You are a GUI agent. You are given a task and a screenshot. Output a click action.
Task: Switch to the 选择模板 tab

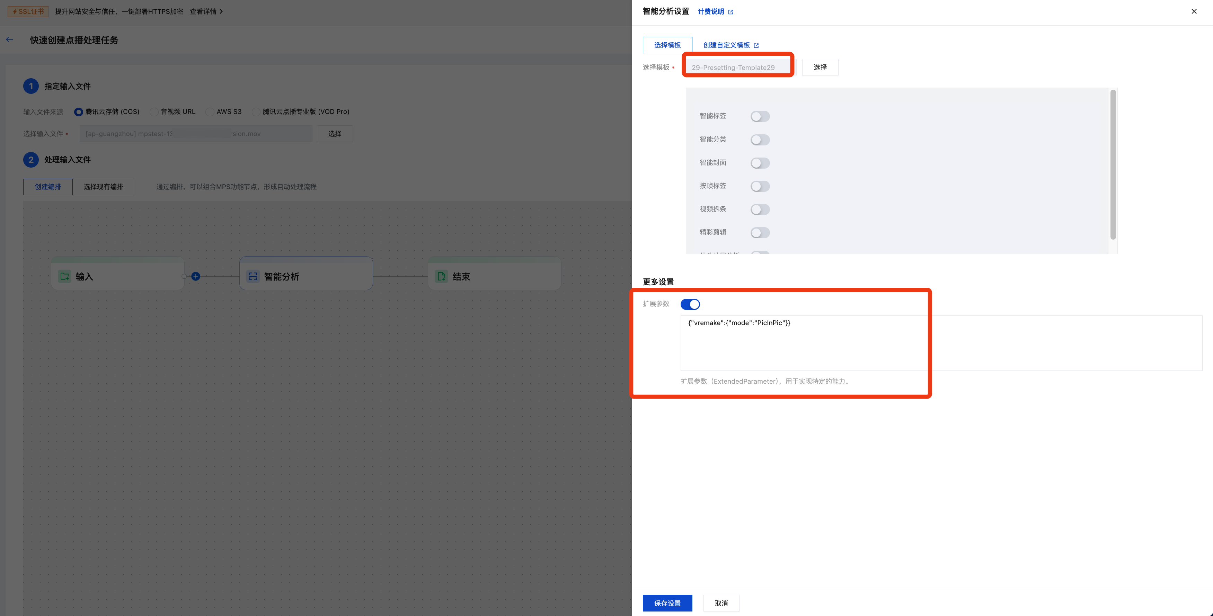(667, 45)
